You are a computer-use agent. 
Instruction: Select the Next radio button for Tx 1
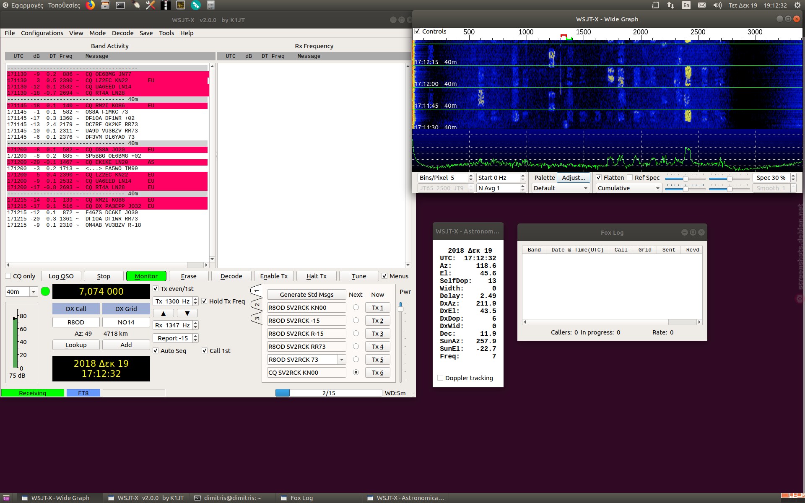coord(356,307)
